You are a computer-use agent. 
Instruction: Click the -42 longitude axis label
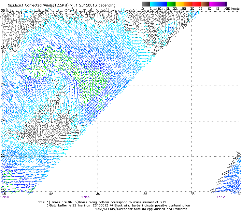[x=50, y=194]
